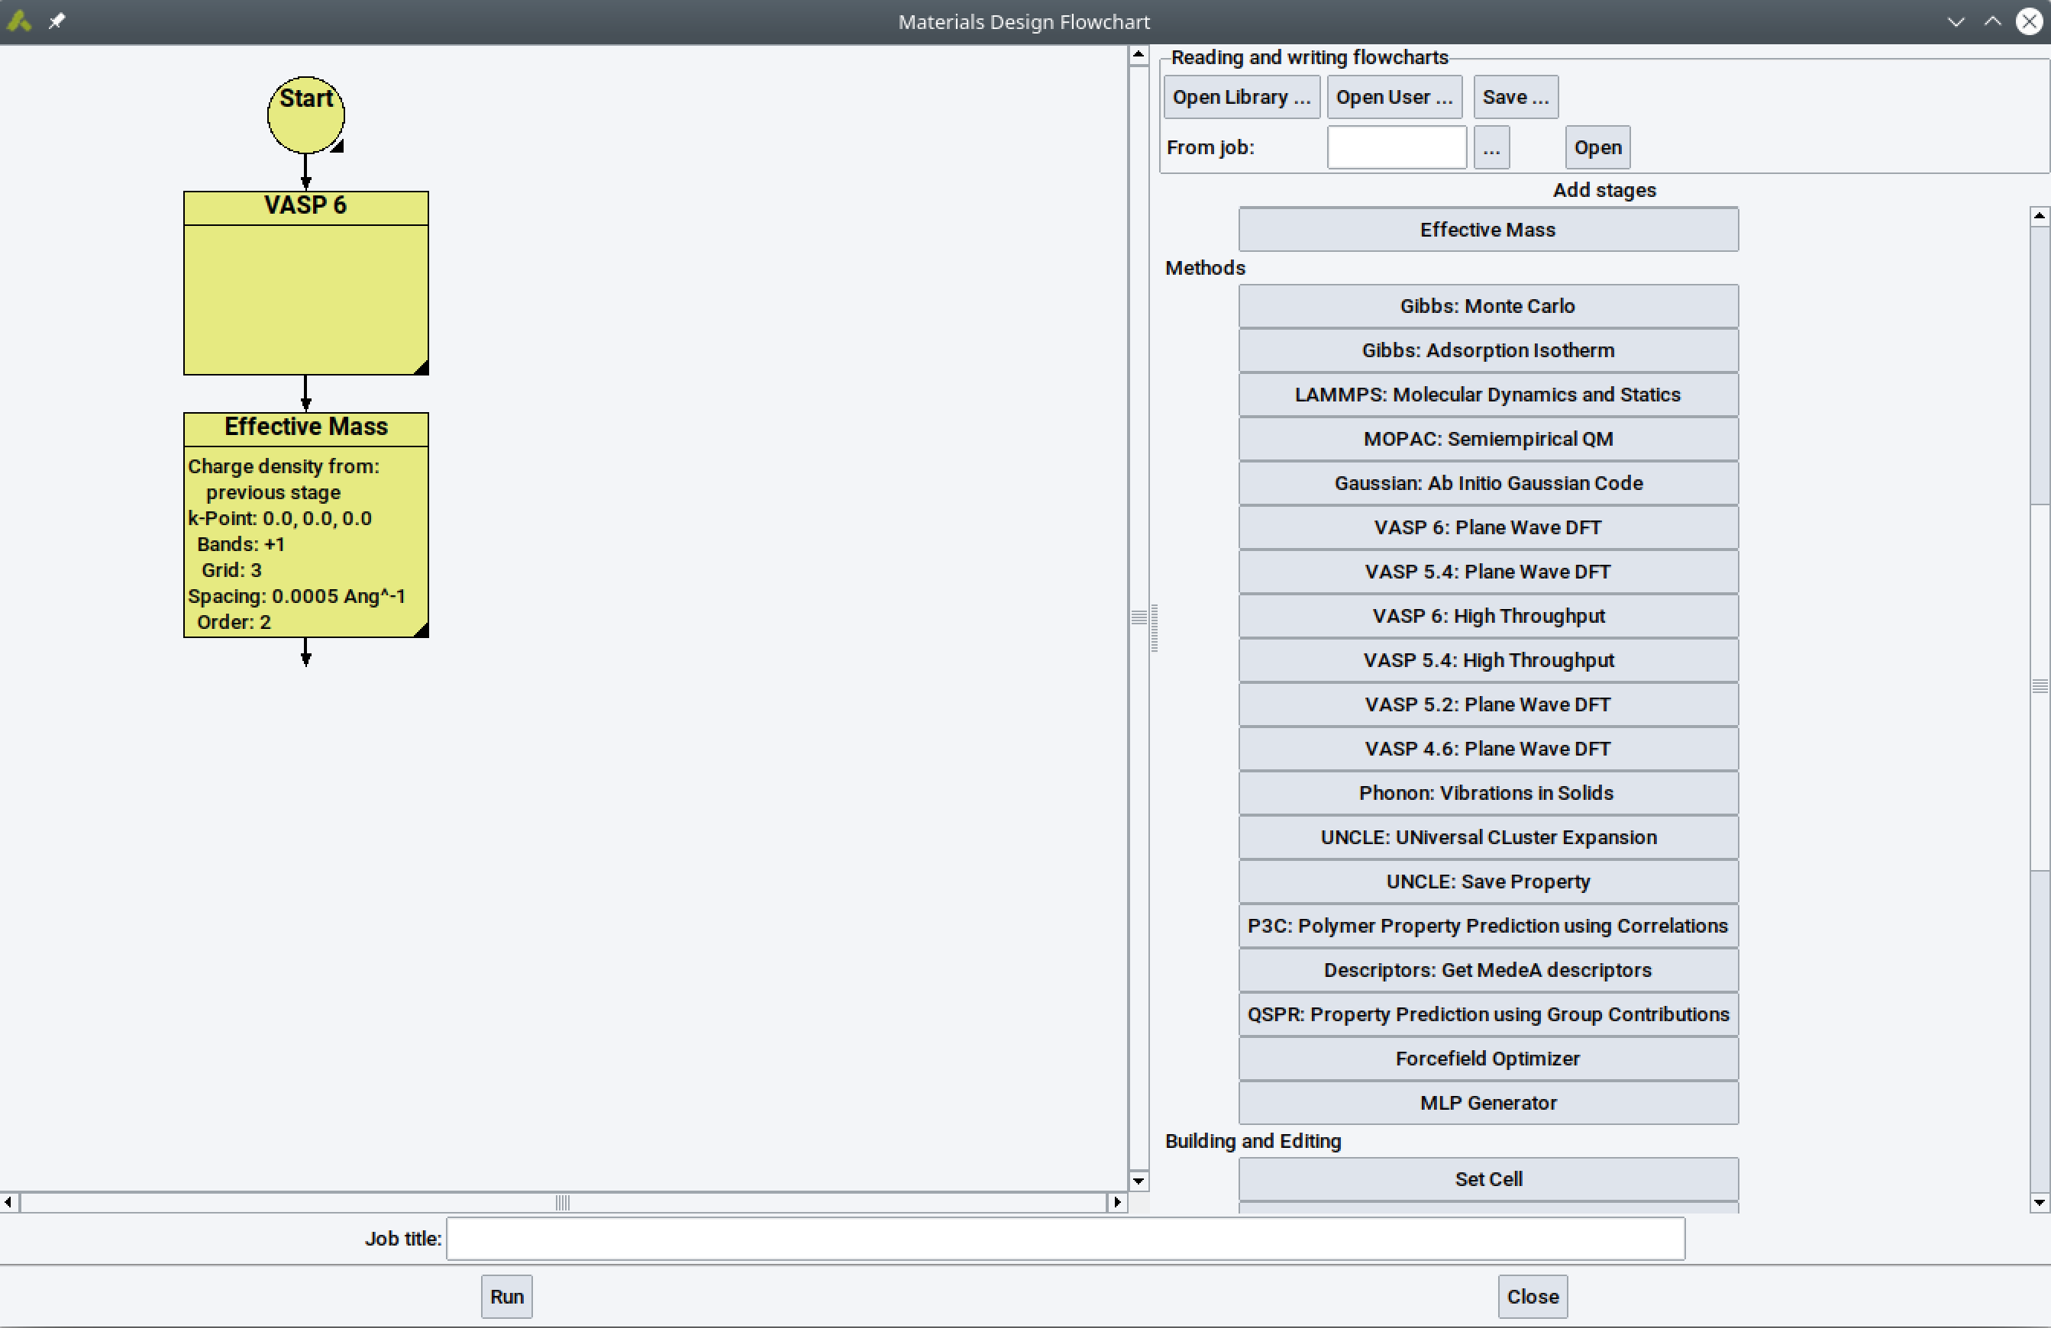Add VASP 5.4: High Throughput stage
2051x1328 pixels.
click(x=1487, y=659)
